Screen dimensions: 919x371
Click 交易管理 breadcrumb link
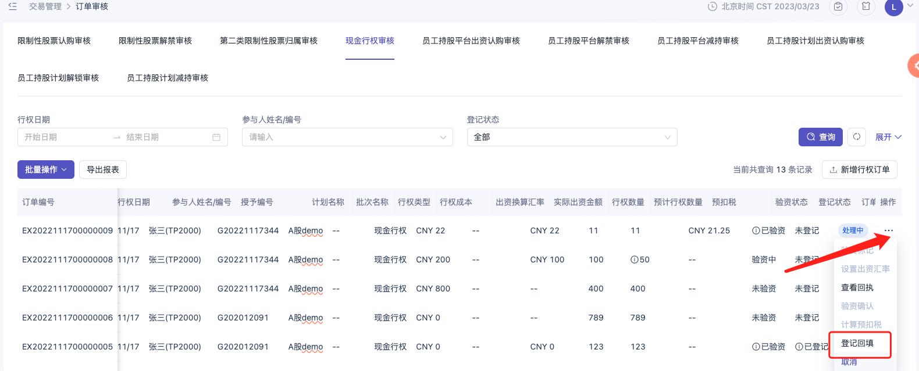(45, 6)
